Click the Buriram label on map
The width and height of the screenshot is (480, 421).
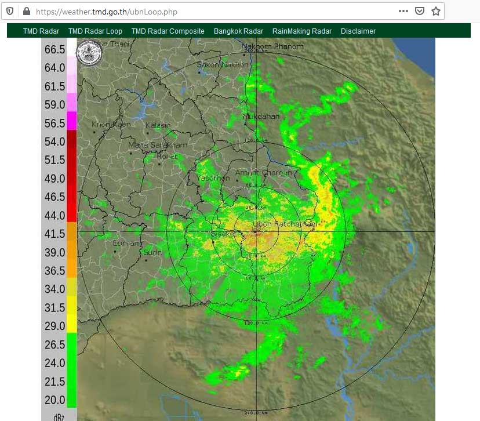pos(127,244)
